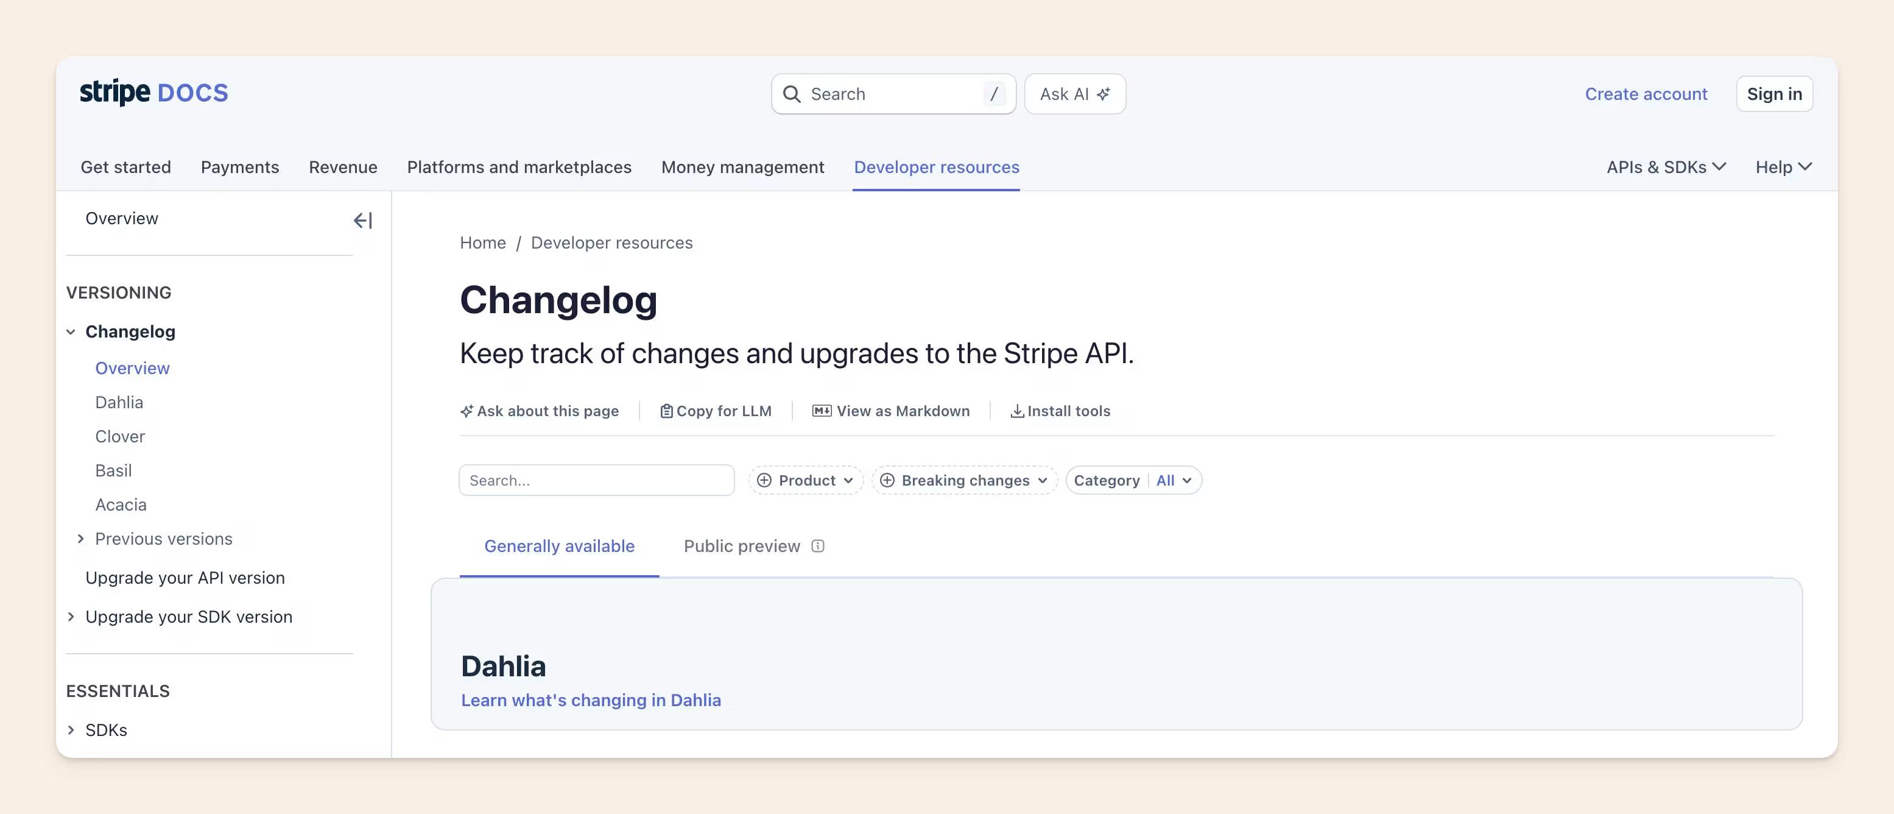Open the Clover sidebar entry

[x=120, y=437]
